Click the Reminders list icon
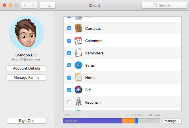189x128 pixels. 78,53
